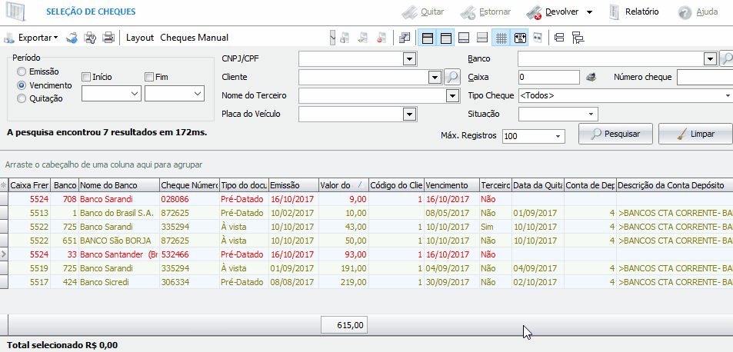The height and width of the screenshot is (352, 733).
Task: Click the expand all groups tree icon
Action: [578, 38]
